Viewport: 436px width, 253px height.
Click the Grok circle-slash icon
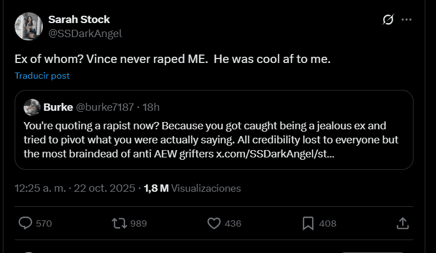pyautogui.click(x=388, y=20)
